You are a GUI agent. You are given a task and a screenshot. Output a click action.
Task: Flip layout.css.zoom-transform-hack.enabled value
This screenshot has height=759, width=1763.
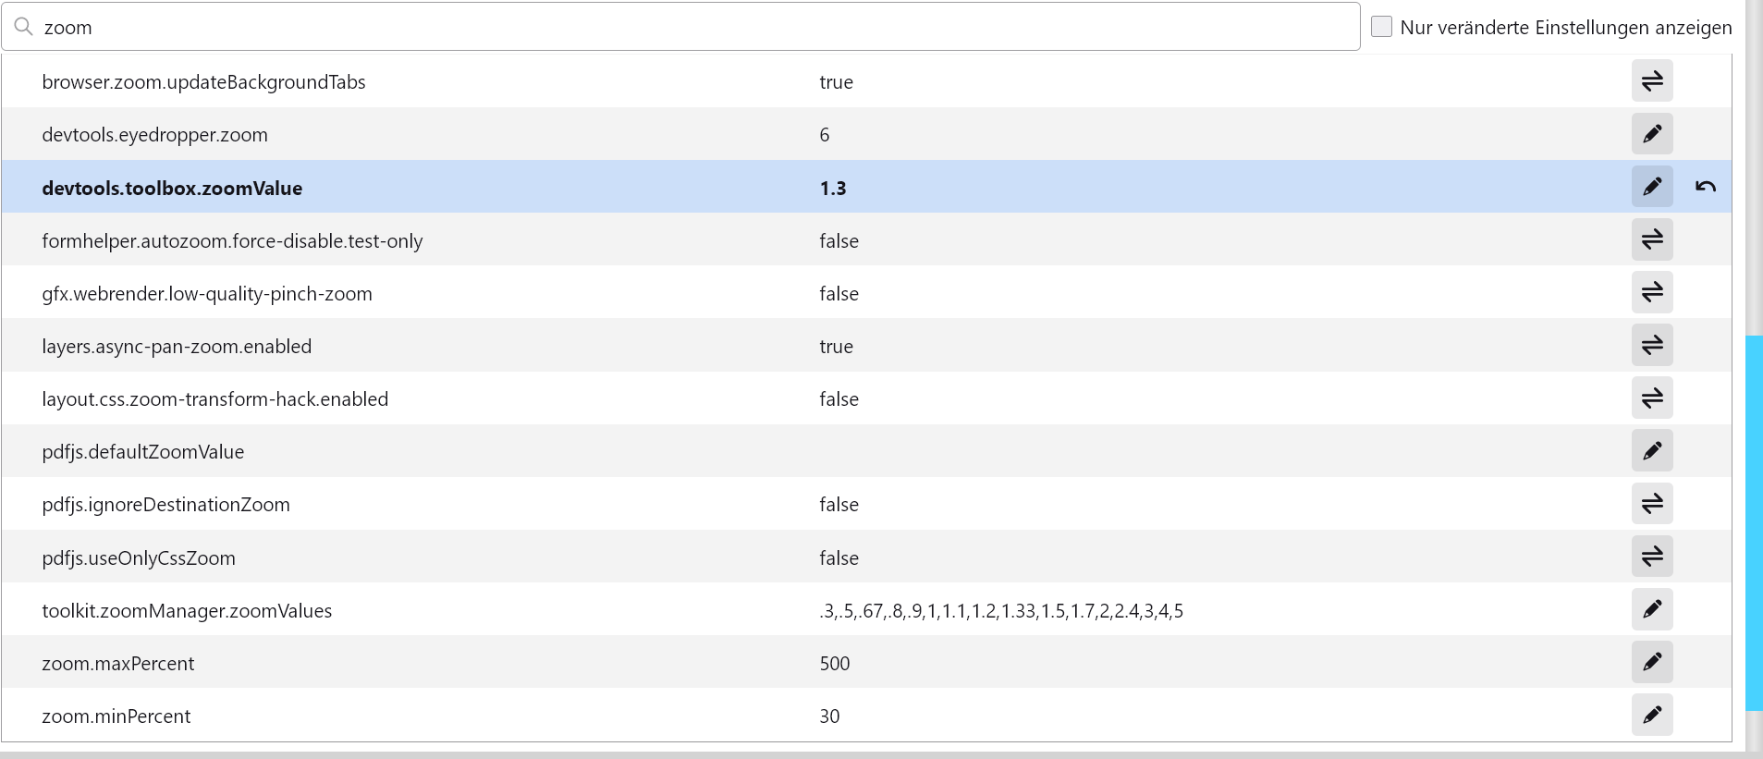(x=1652, y=398)
